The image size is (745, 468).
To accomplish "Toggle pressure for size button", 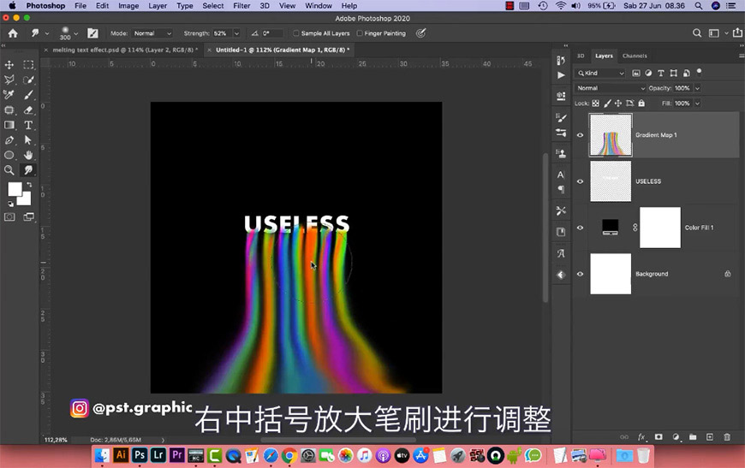I will pyautogui.click(x=420, y=33).
